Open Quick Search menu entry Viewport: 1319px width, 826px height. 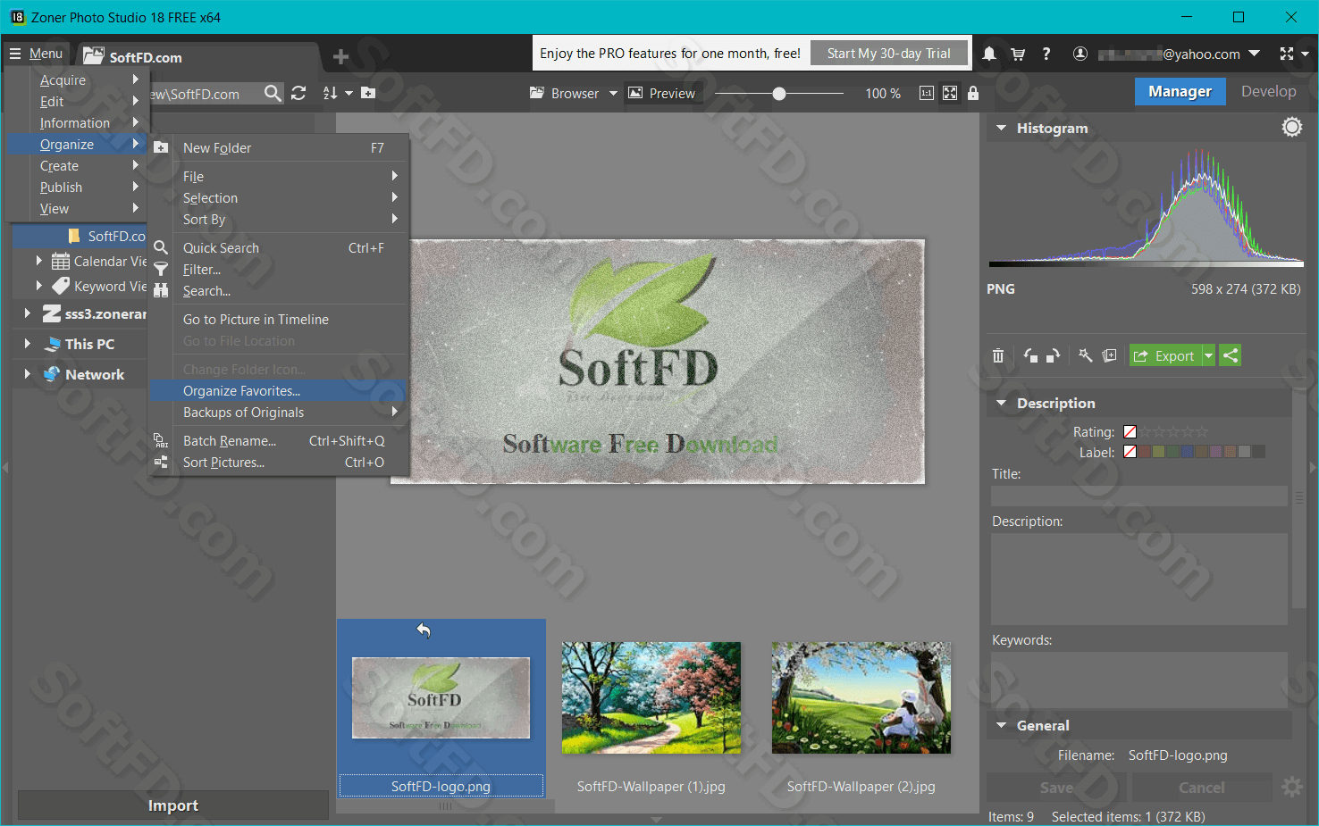277,247
